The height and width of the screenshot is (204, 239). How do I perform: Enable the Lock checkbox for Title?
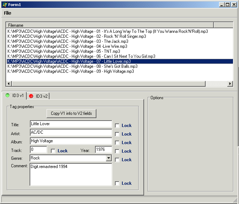[117, 126]
